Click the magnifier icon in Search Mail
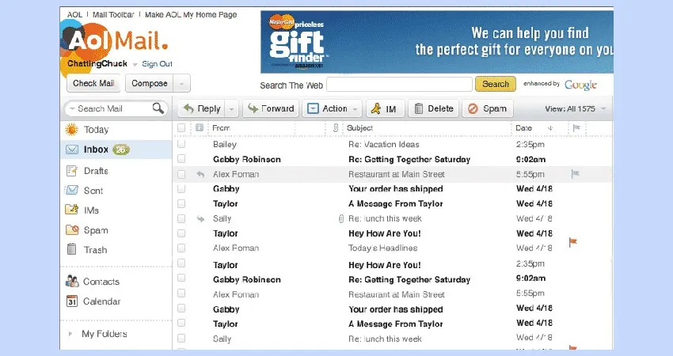Image resolution: width=673 pixels, height=356 pixels. click(x=158, y=108)
